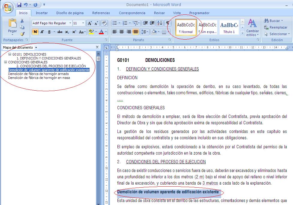Open the Vista tab
Screen dimensions: 293x205
177,13
